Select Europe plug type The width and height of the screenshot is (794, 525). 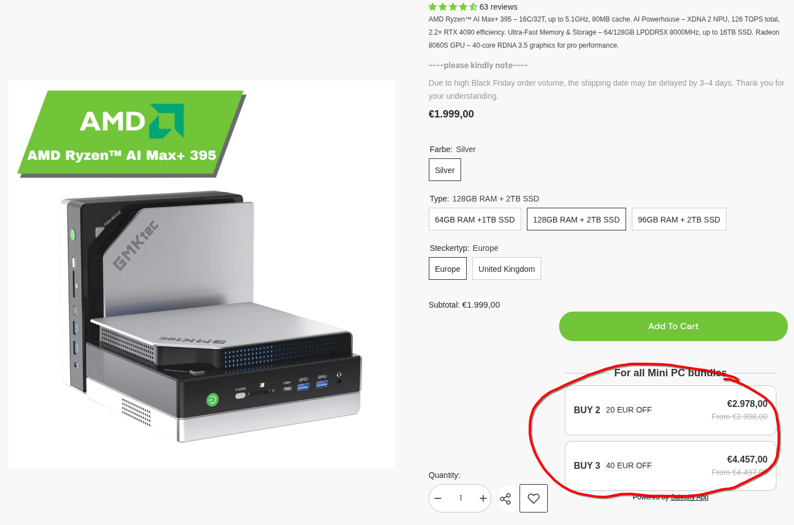point(447,269)
